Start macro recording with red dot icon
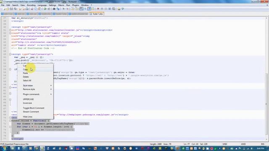Screen dimensions: 269x151 [98, 9]
